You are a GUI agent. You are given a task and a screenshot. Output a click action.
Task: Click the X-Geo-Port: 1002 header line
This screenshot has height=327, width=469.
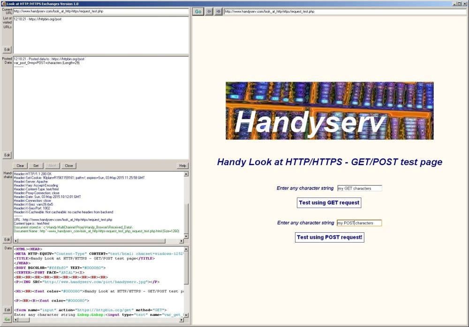[32, 208]
